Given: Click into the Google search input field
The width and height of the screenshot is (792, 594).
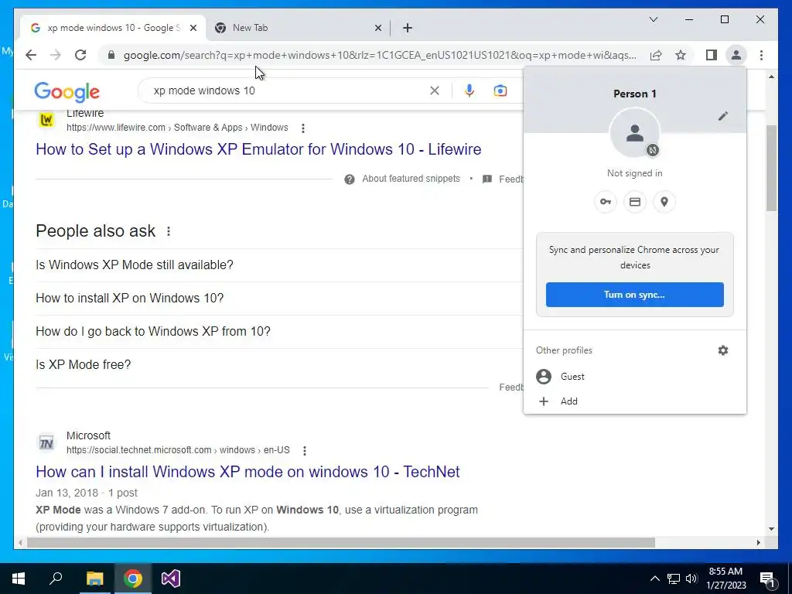Looking at the screenshot, I should pos(288,90).
